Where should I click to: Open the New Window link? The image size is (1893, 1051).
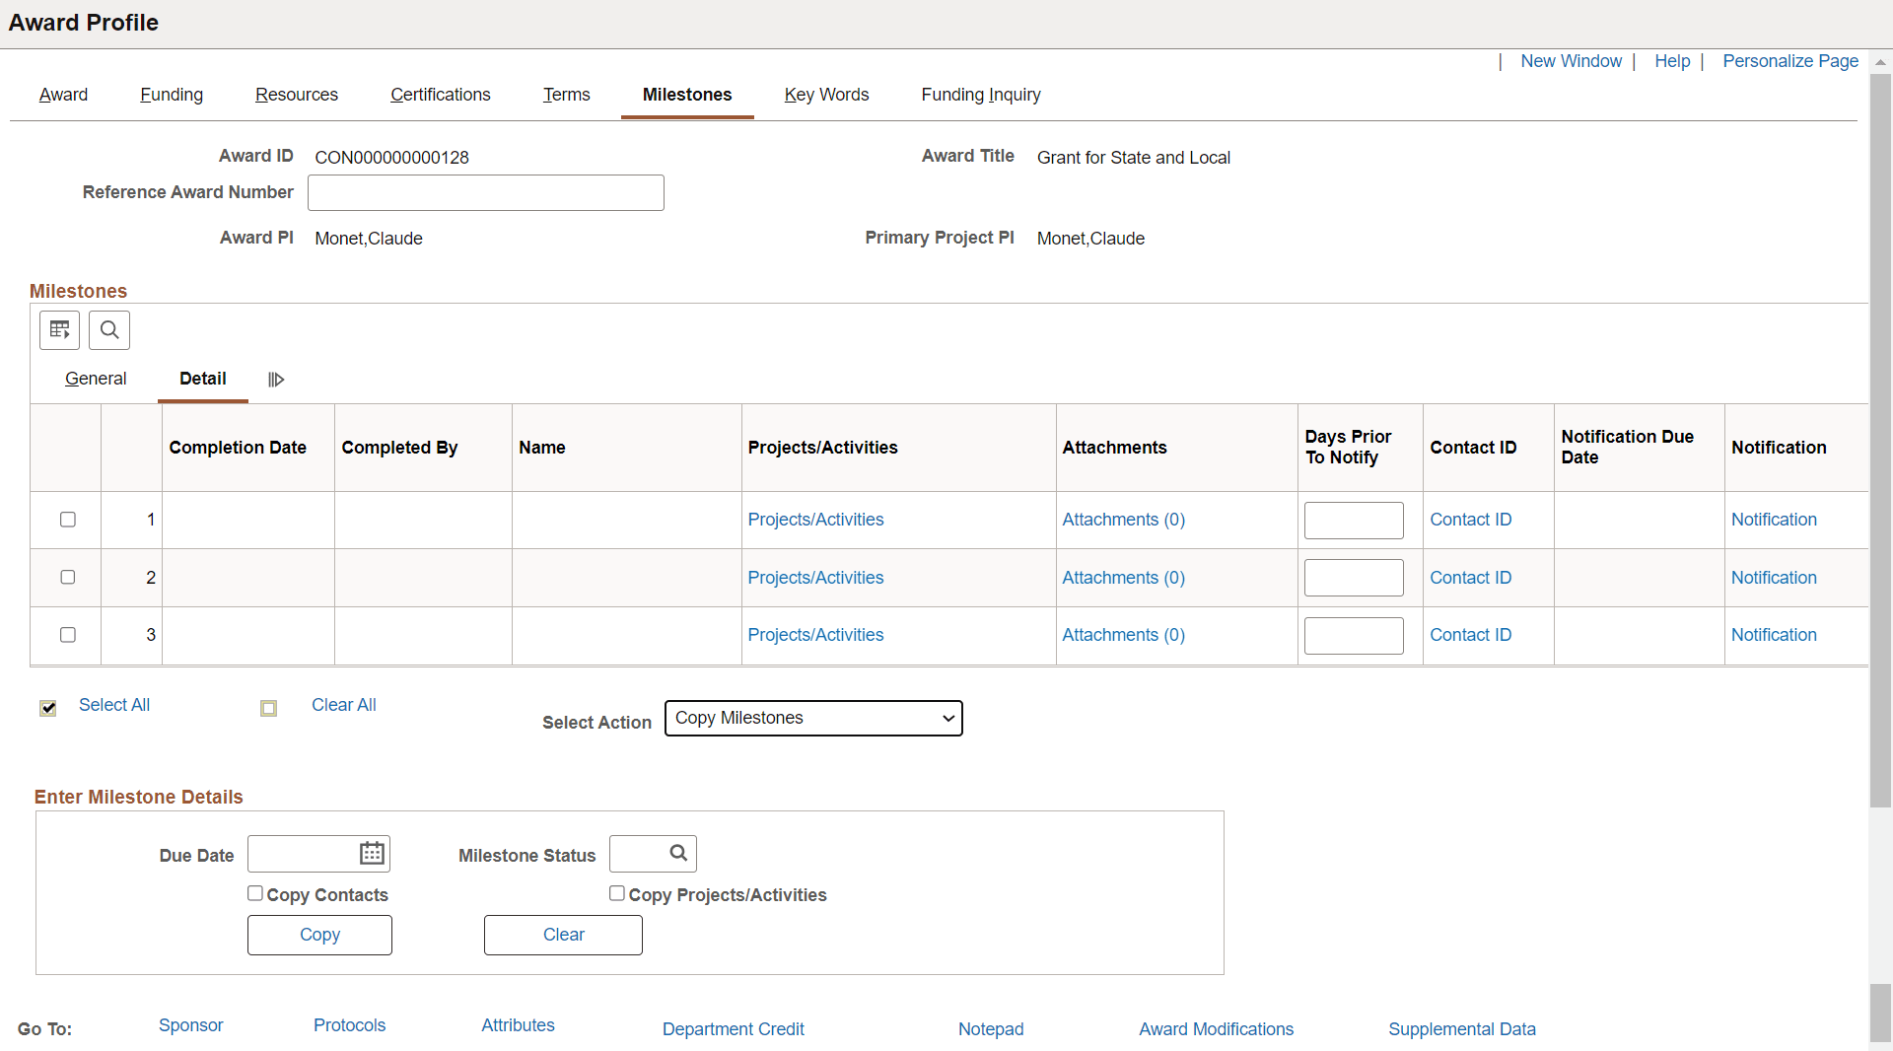(x=1571, y=61)
